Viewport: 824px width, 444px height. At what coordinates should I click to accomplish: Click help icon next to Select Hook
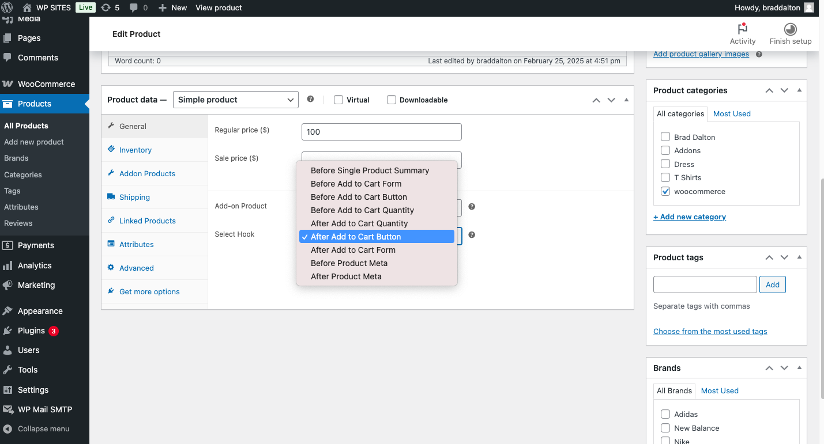472,235
